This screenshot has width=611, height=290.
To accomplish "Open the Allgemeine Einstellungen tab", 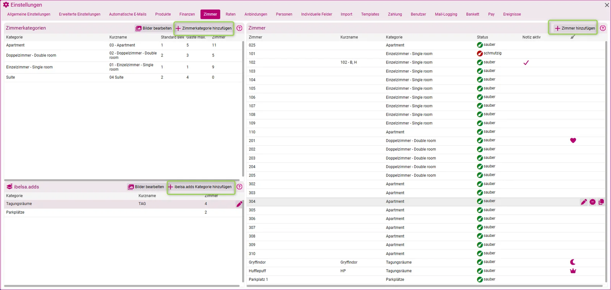I will tap(29, 14).
